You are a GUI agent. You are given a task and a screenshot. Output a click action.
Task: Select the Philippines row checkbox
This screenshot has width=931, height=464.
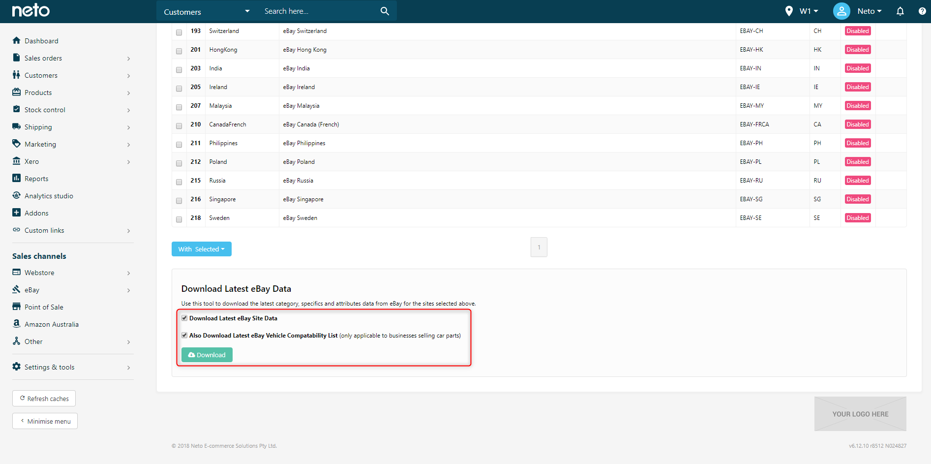(x=179, y=145)
